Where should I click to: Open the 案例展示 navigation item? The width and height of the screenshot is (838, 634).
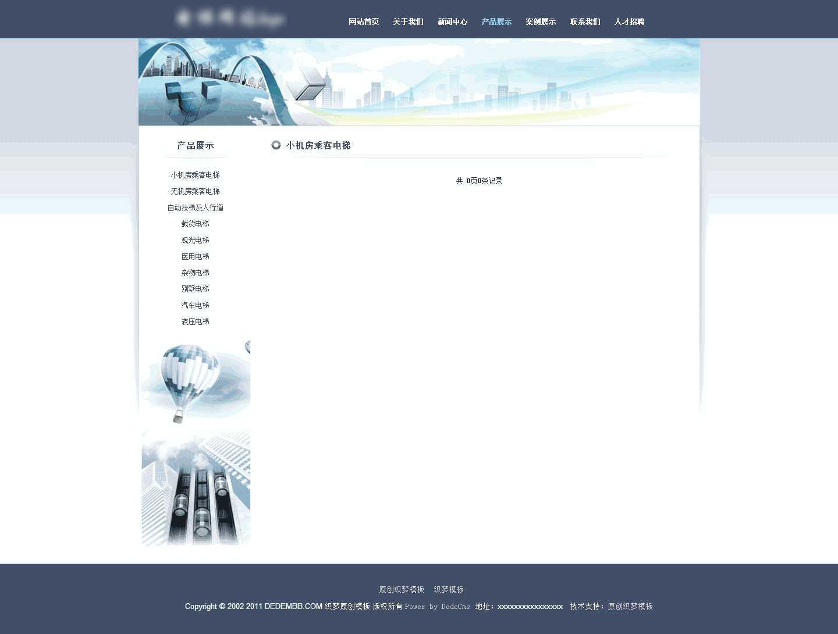[540, 22]
